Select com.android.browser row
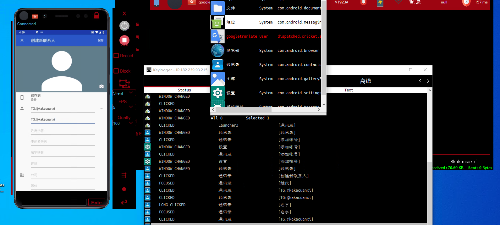500x225 pixels. [x=266, y=50]
